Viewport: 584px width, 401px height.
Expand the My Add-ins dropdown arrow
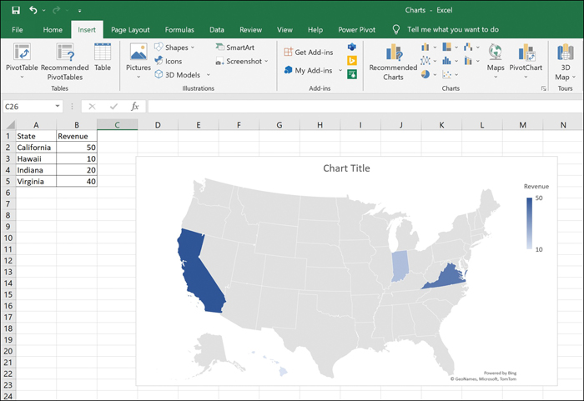[x=340, y=70]
